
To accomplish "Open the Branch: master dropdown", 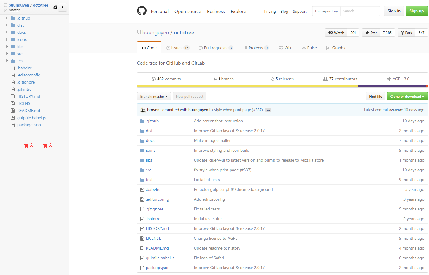I will click(154, 97).
